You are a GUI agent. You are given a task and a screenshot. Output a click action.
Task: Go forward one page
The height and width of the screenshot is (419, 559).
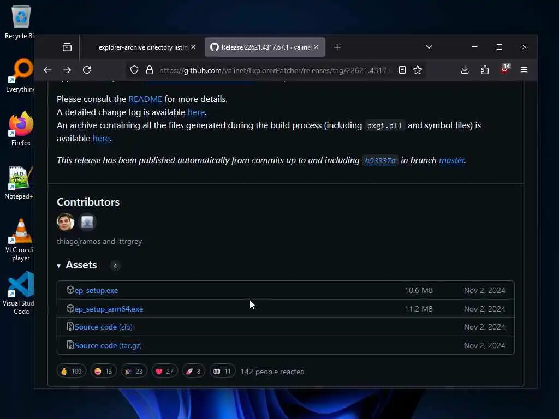[67, 70]
